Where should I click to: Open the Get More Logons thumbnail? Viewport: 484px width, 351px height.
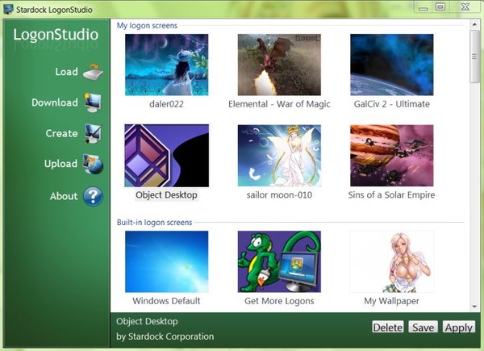coord(279,261)
